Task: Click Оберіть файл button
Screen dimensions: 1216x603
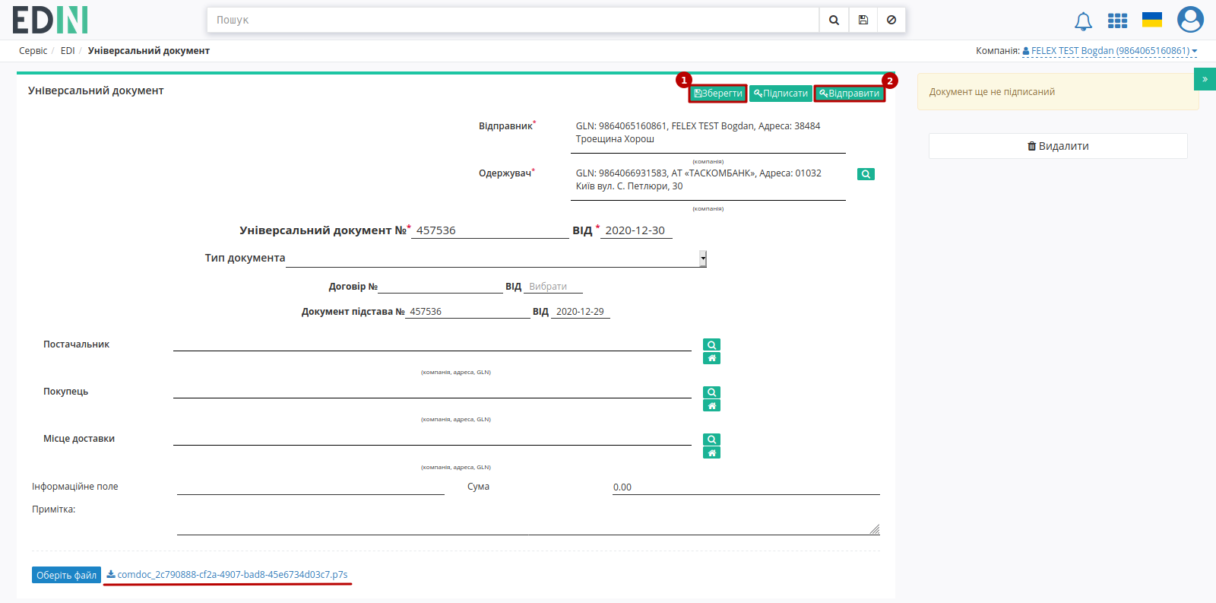Action: click(x=66, y=575)
